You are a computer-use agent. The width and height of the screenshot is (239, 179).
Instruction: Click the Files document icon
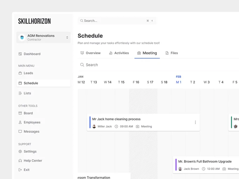coord(167,53)
